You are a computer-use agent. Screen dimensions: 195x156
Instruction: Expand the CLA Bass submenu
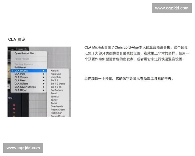[29, 80]
